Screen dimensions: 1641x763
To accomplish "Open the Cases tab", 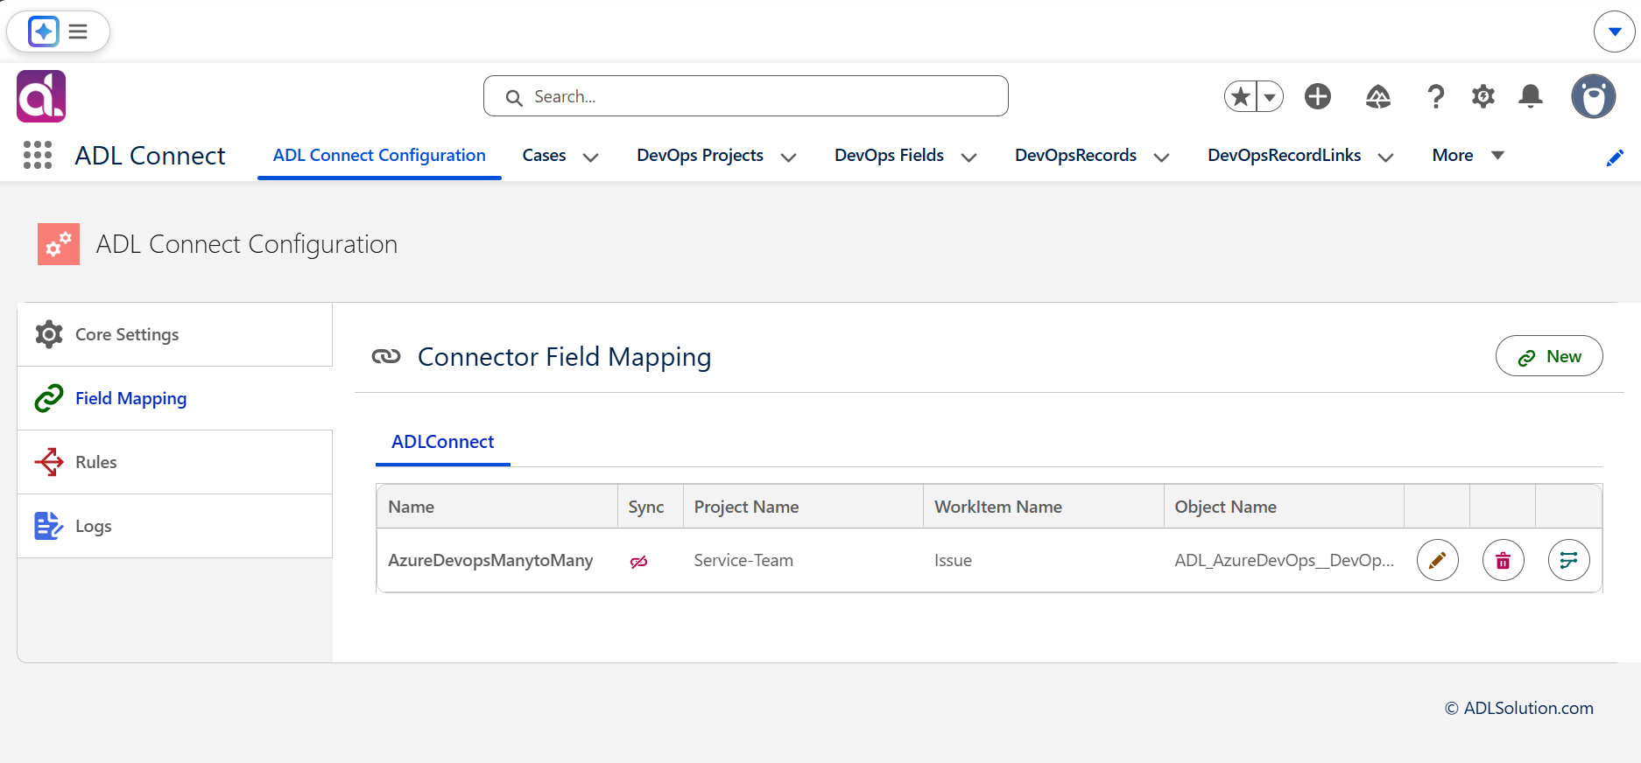I will 544,155.
